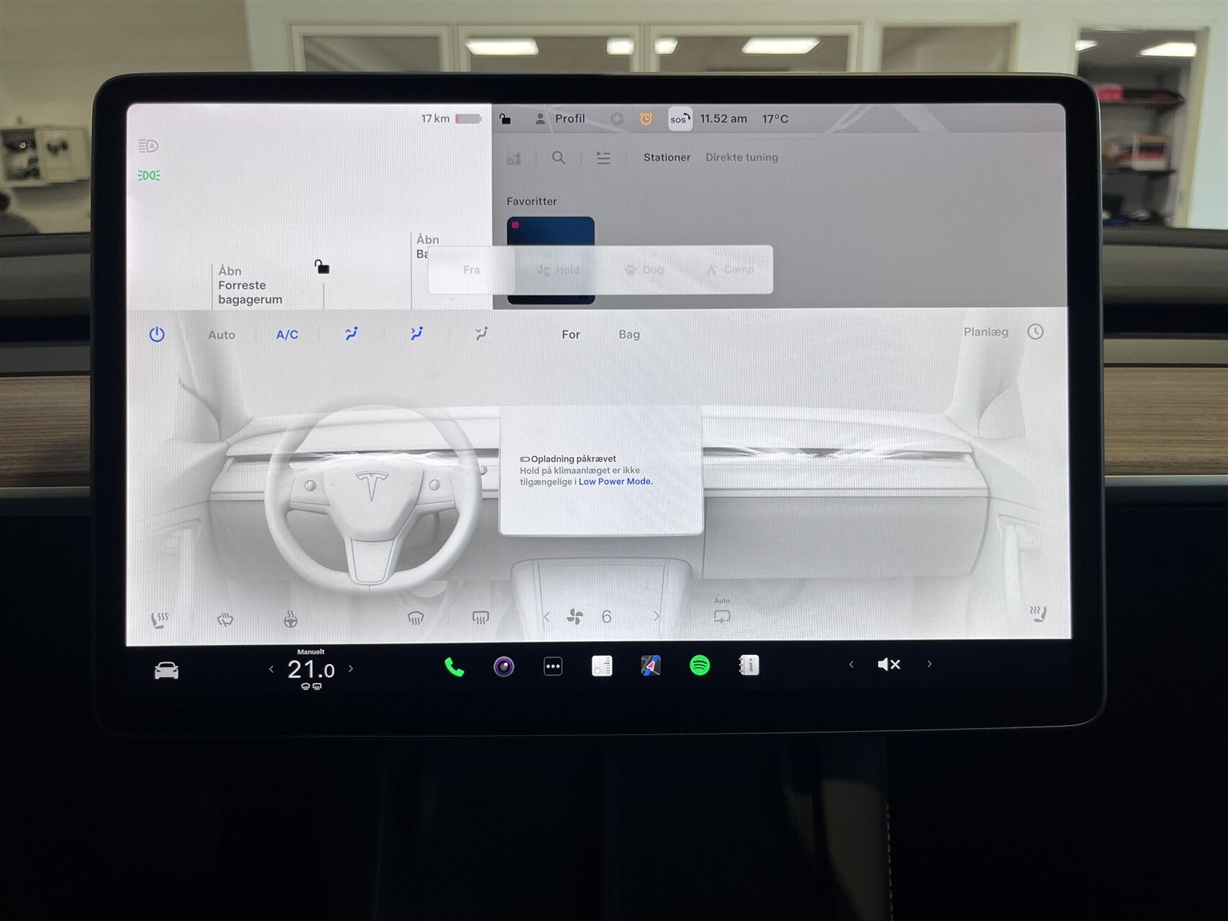The width and height of the screenshot is (1228, 921).
Task: Tap the orange alarm clock icon
Action: (x=646, y=119)
